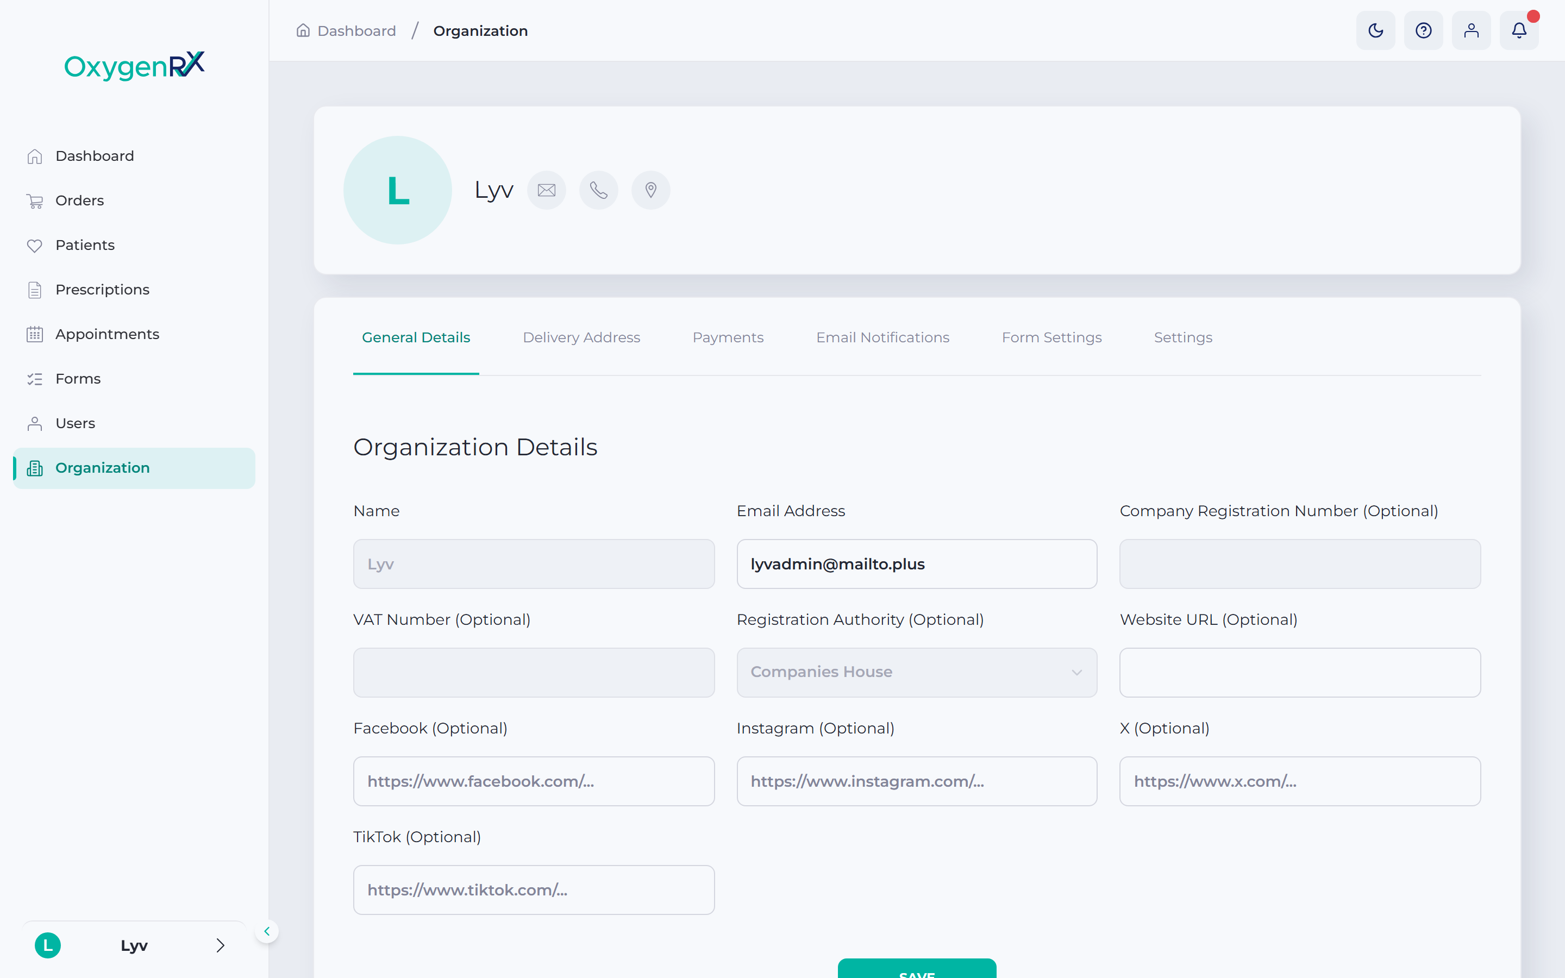Click the organization location pin icon
Screen dimensions: 1565x978
click(x=650, y=190)
